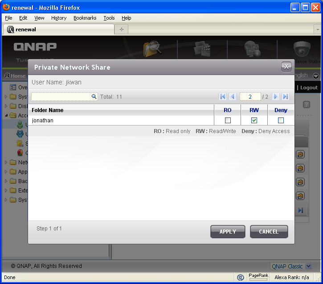The height and width of the screenshot is (284, 323).
Task: Click the search magnifier icon in dialog
Action: 94,96
